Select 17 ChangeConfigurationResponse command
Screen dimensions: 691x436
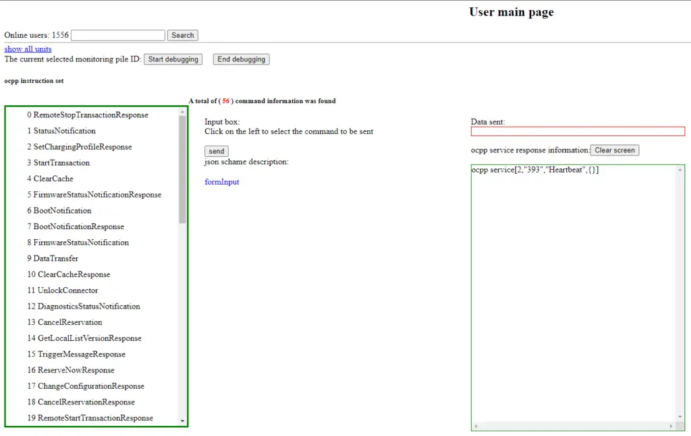pyautogui.click(x=86, y=386)
